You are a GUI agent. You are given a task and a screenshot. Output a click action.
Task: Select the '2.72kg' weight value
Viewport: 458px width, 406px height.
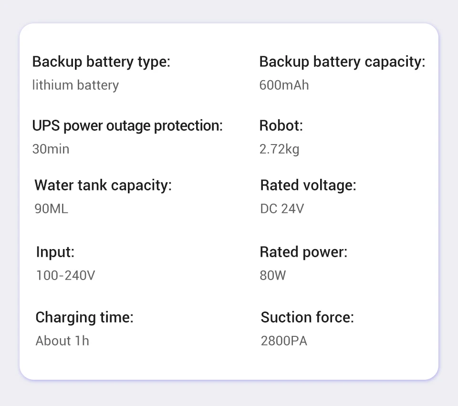click(279, 149)
